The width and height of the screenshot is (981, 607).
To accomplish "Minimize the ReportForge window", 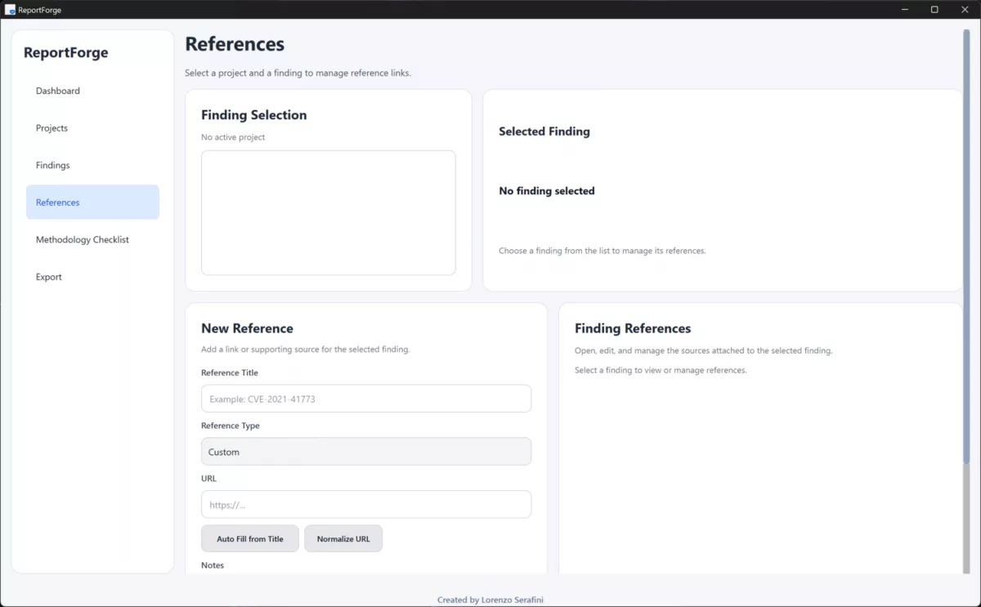I will (904, 9).
